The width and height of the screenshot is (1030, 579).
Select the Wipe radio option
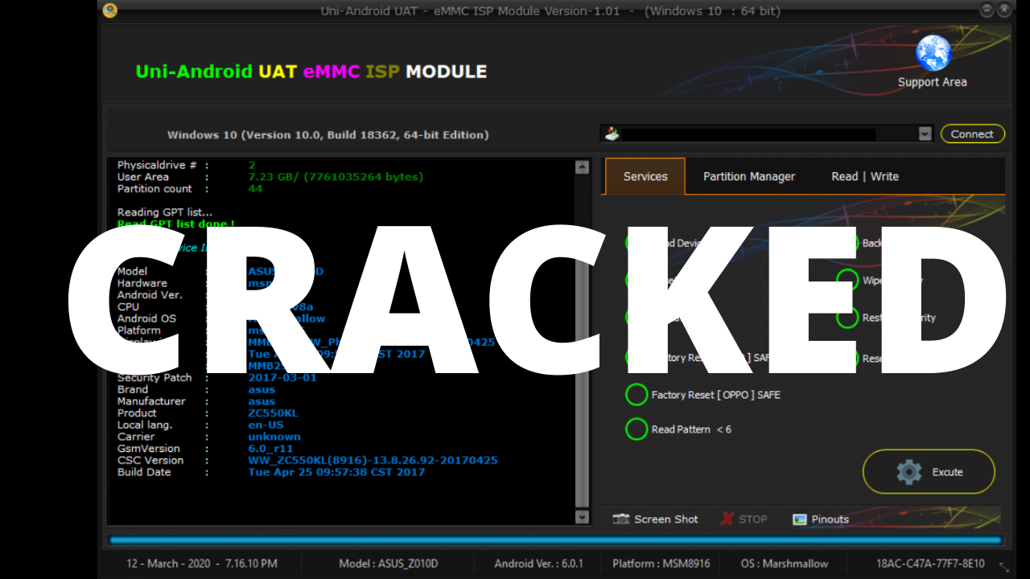(x=847, y=280)
